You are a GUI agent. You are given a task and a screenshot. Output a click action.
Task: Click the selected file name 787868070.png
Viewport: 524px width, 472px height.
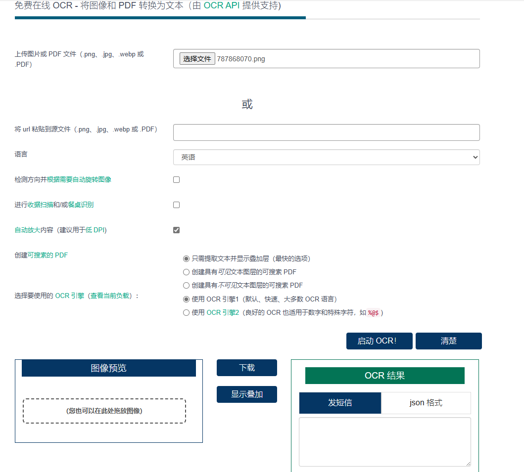(x=241, y=59)
